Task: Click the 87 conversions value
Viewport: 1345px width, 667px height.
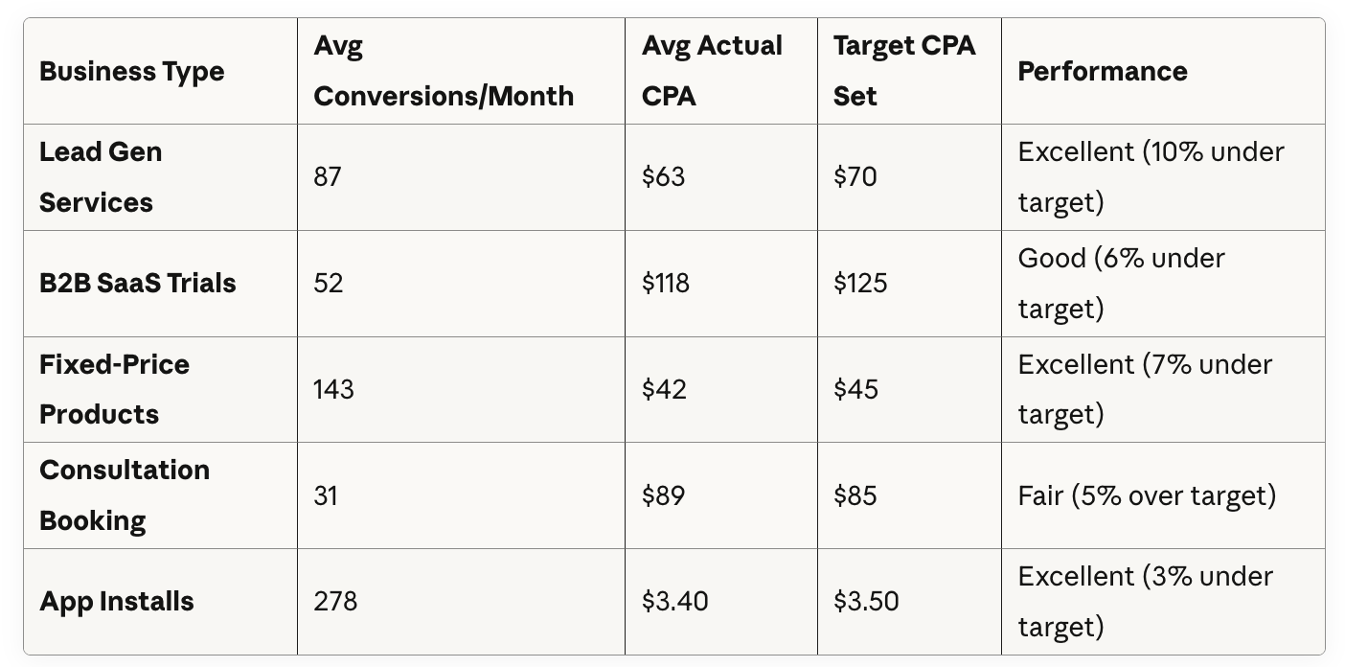Action: click(328, 177)
